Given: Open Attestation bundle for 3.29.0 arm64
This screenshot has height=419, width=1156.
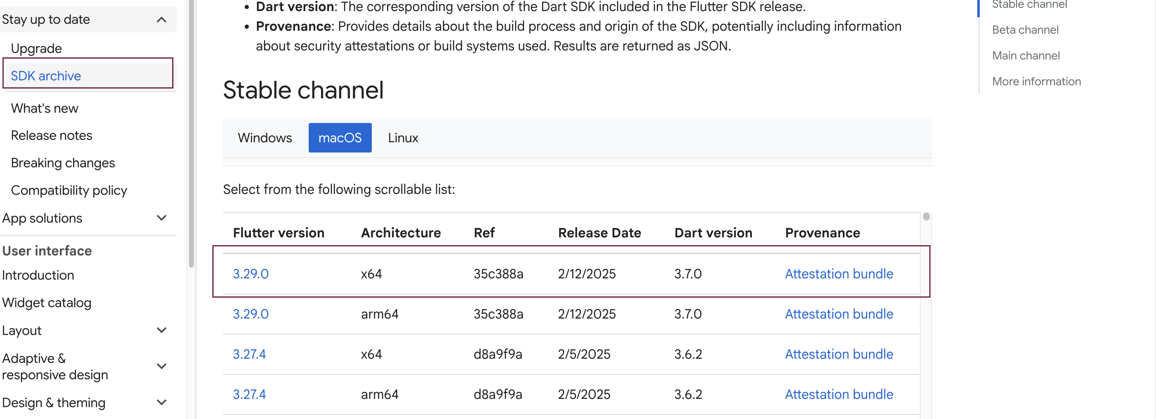Looking at the screenshot, I should coord(839,314).
